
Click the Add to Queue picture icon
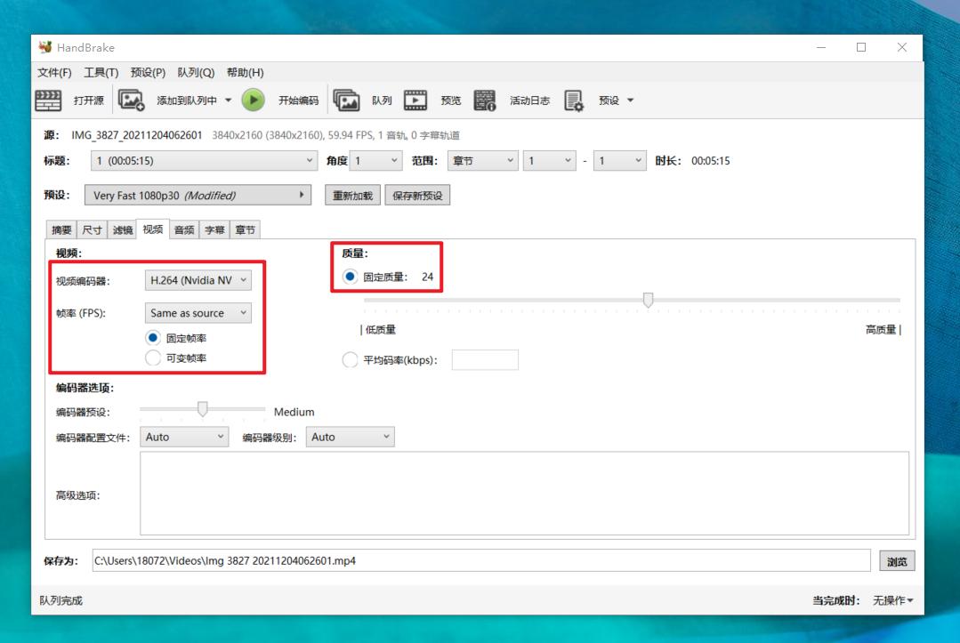click(x=132, y=100)
